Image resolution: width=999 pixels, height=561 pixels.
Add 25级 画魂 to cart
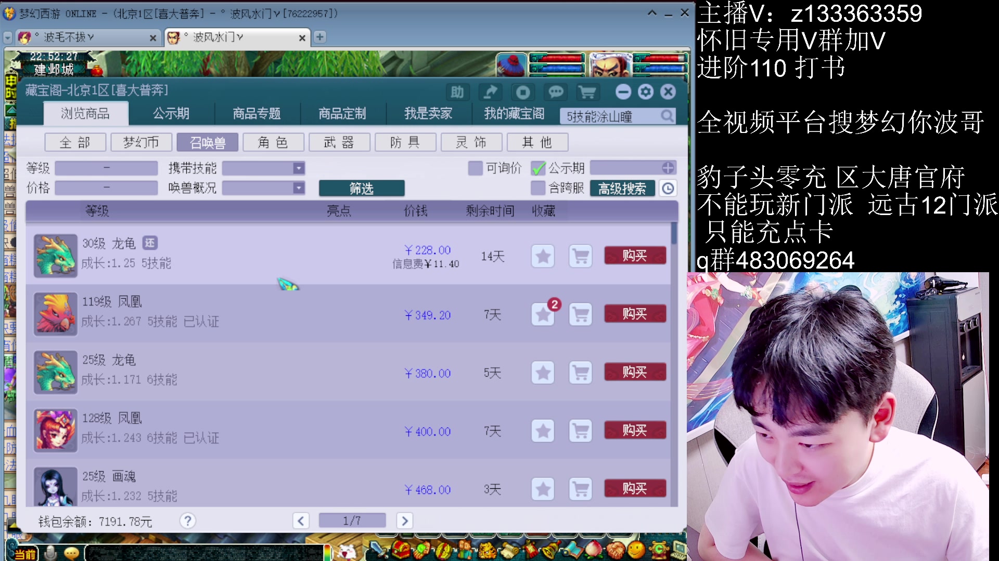(x=581, y=489)
